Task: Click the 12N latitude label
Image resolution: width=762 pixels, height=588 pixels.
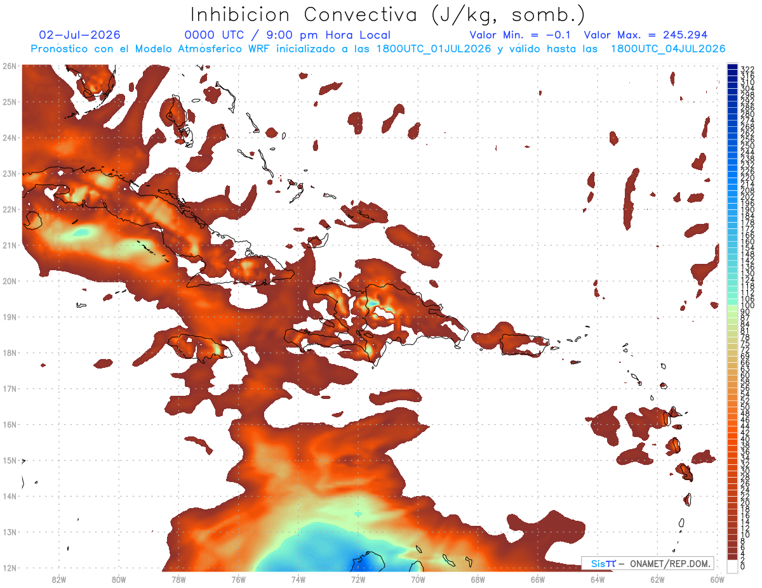Action: (9, 568)
